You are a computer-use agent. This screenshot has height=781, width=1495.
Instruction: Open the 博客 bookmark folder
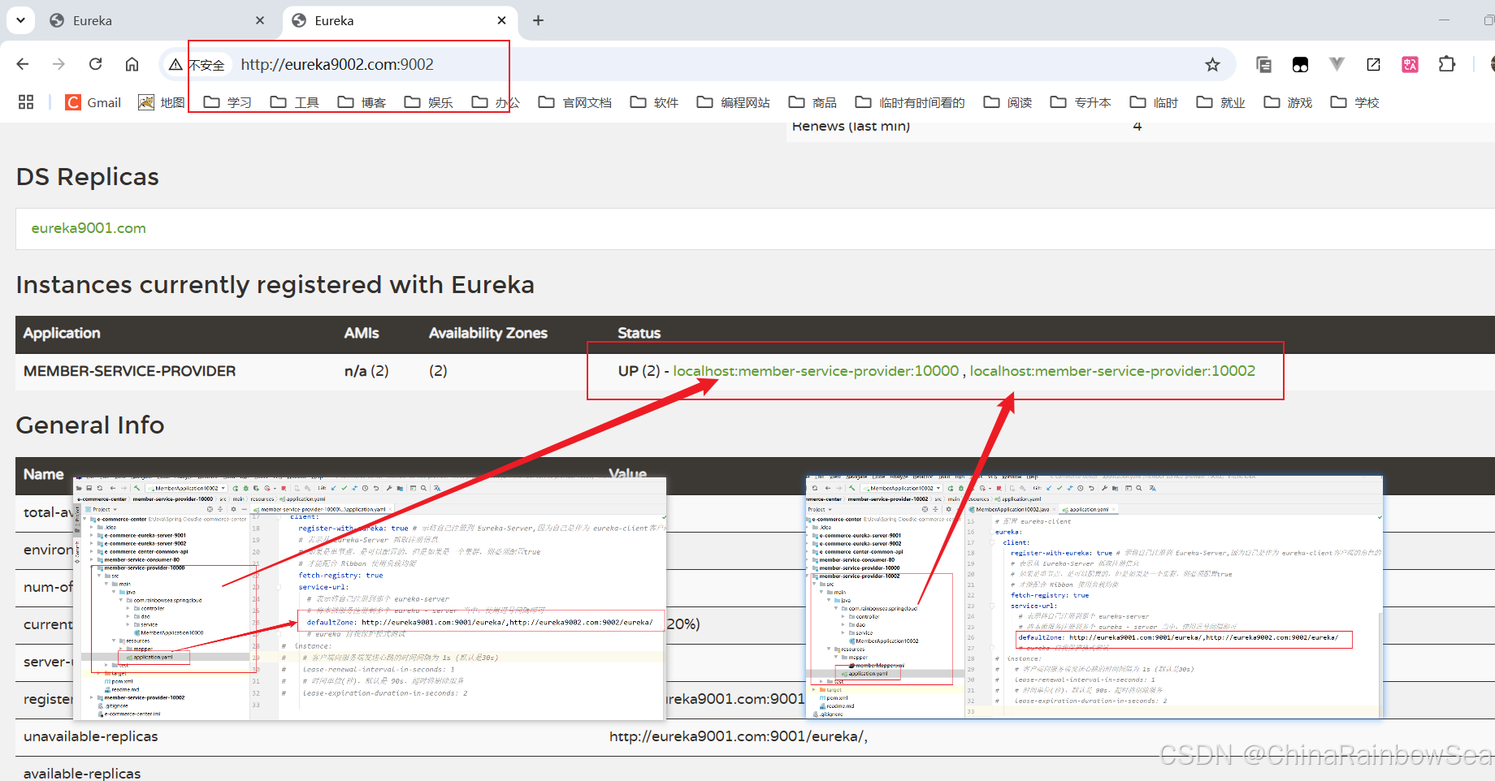pos(362,102)
